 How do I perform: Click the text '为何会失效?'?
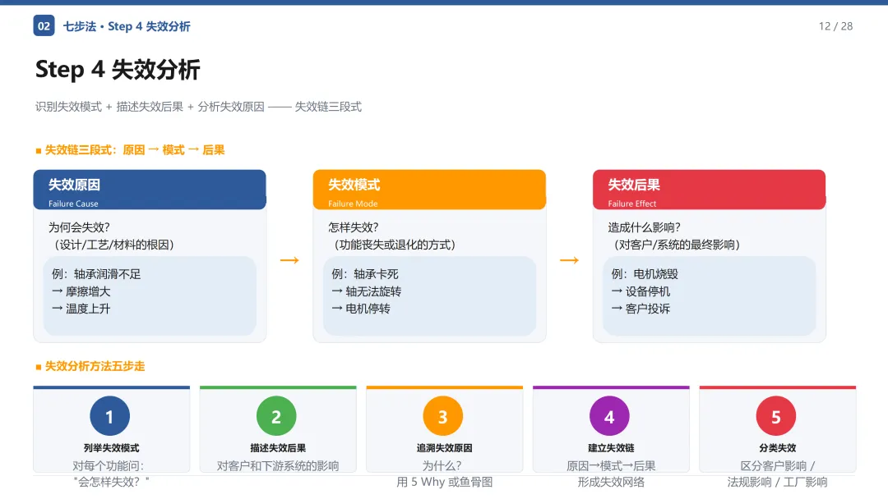(79, 227)
